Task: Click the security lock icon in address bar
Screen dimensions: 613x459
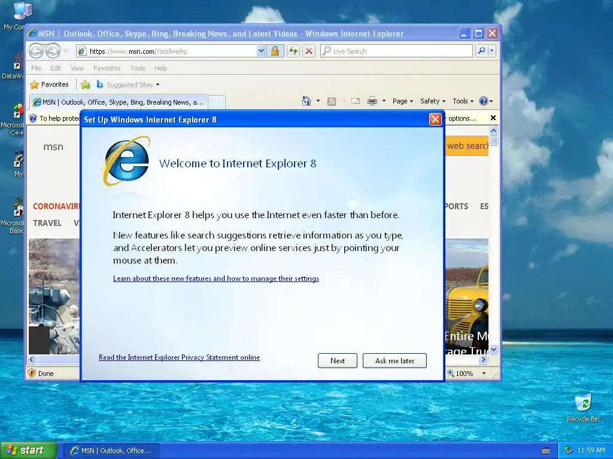Action: (275, 51)
